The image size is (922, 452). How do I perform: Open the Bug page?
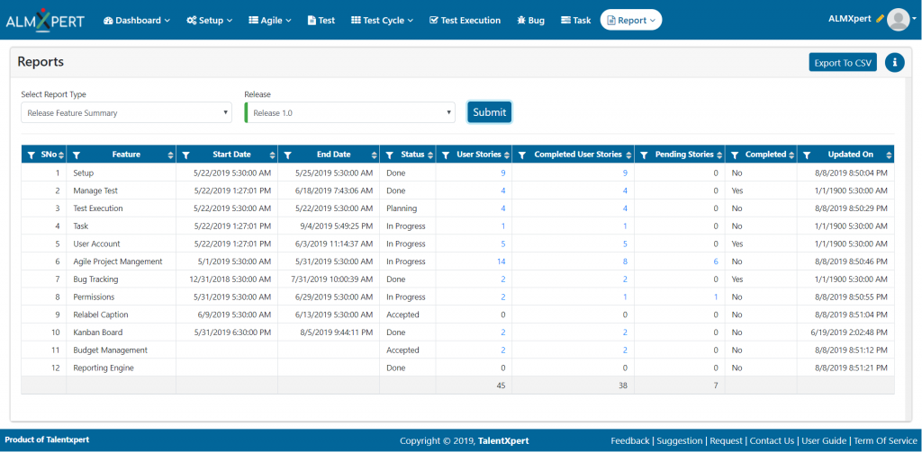530,20
